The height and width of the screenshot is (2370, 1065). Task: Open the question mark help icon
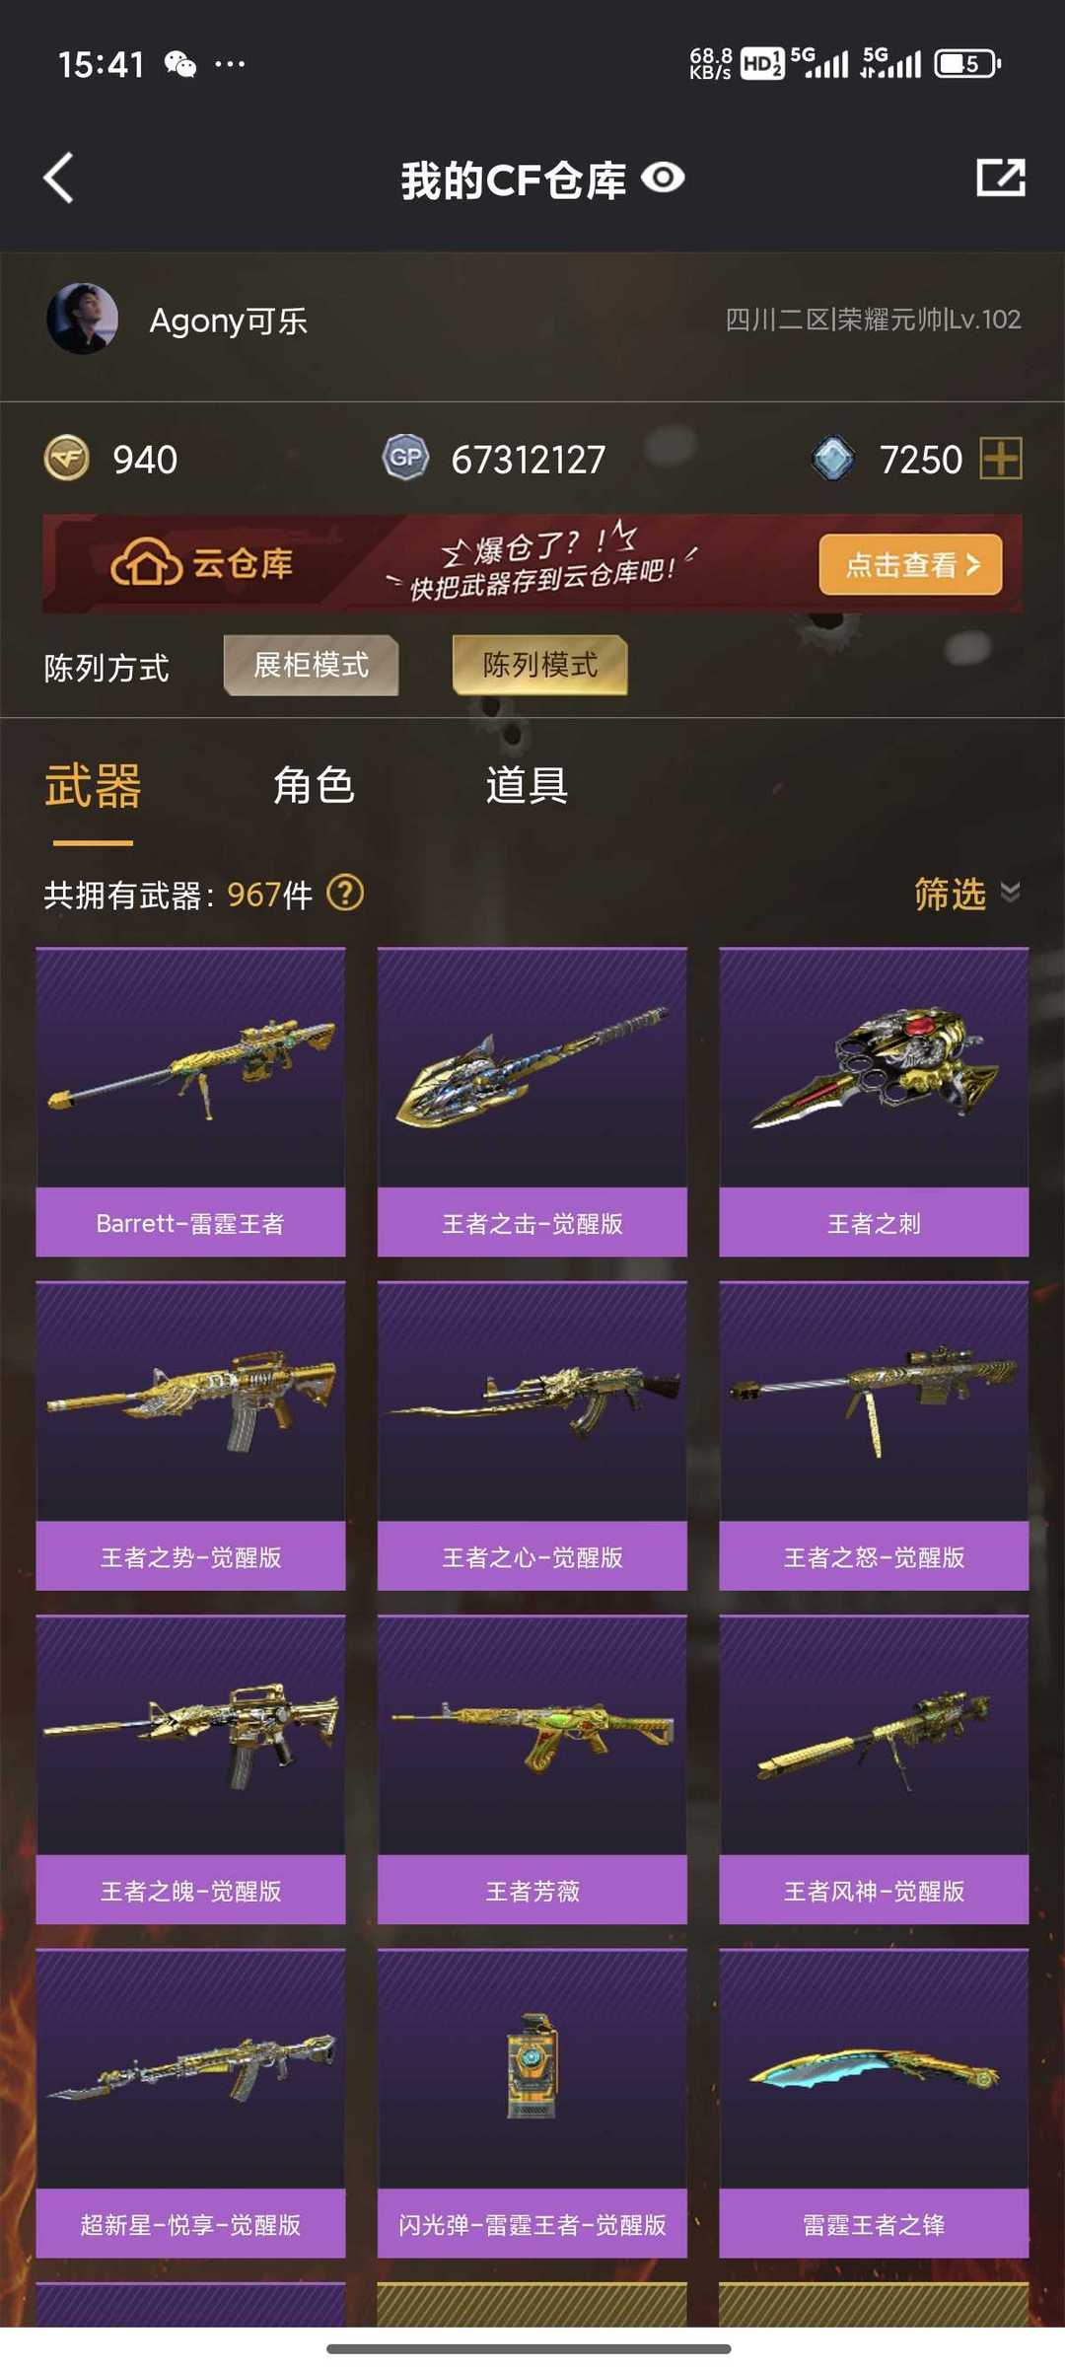pos(345,894)
